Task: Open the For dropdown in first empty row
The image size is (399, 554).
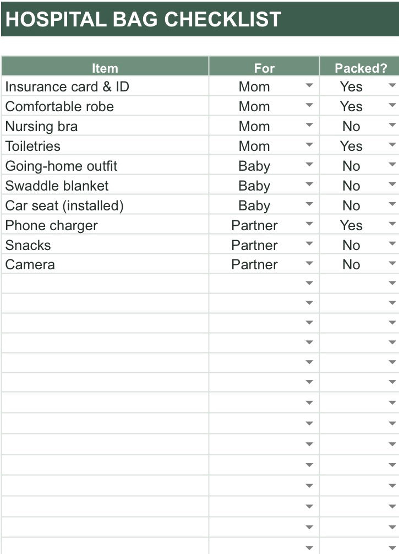Action: point(309,283)
